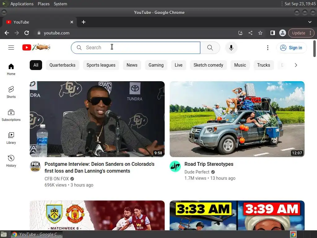Close the YouTube tab
The height and width of the screenshot is (238, 317).
click(72, 22)
